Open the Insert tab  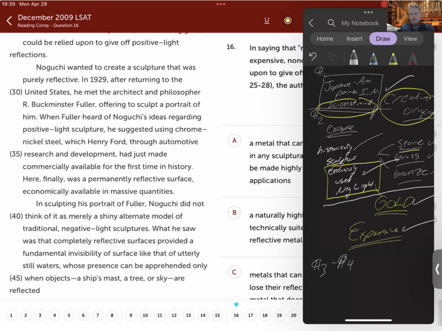354,39
